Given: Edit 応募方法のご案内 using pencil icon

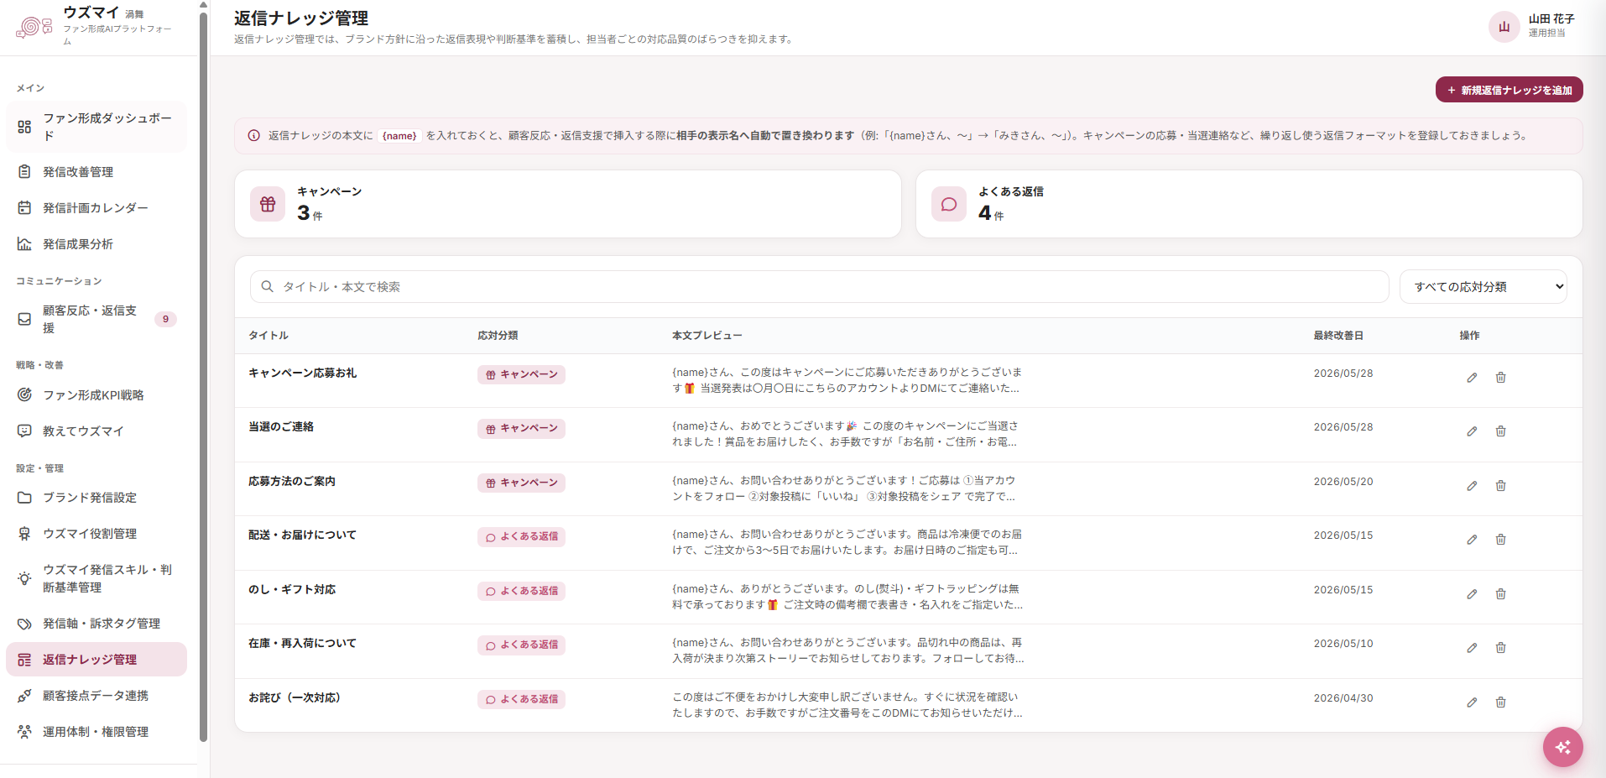Looking at the screenshot, I should [x=1472, y=486].
